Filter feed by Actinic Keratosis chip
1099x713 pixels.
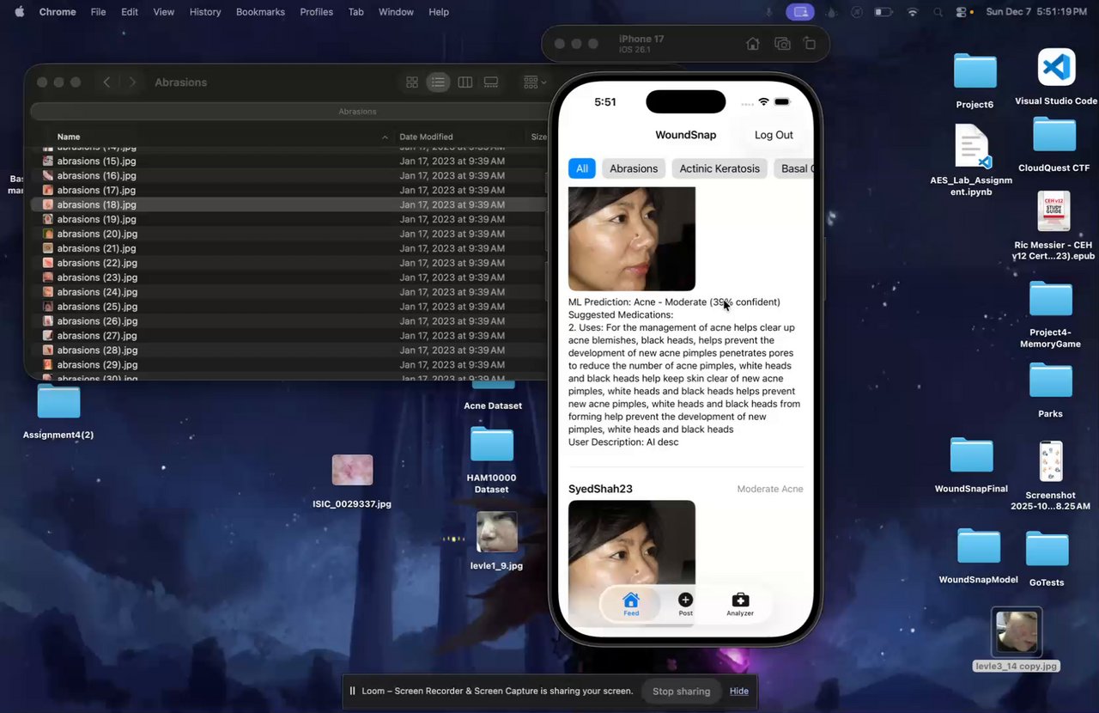[720, 168]
